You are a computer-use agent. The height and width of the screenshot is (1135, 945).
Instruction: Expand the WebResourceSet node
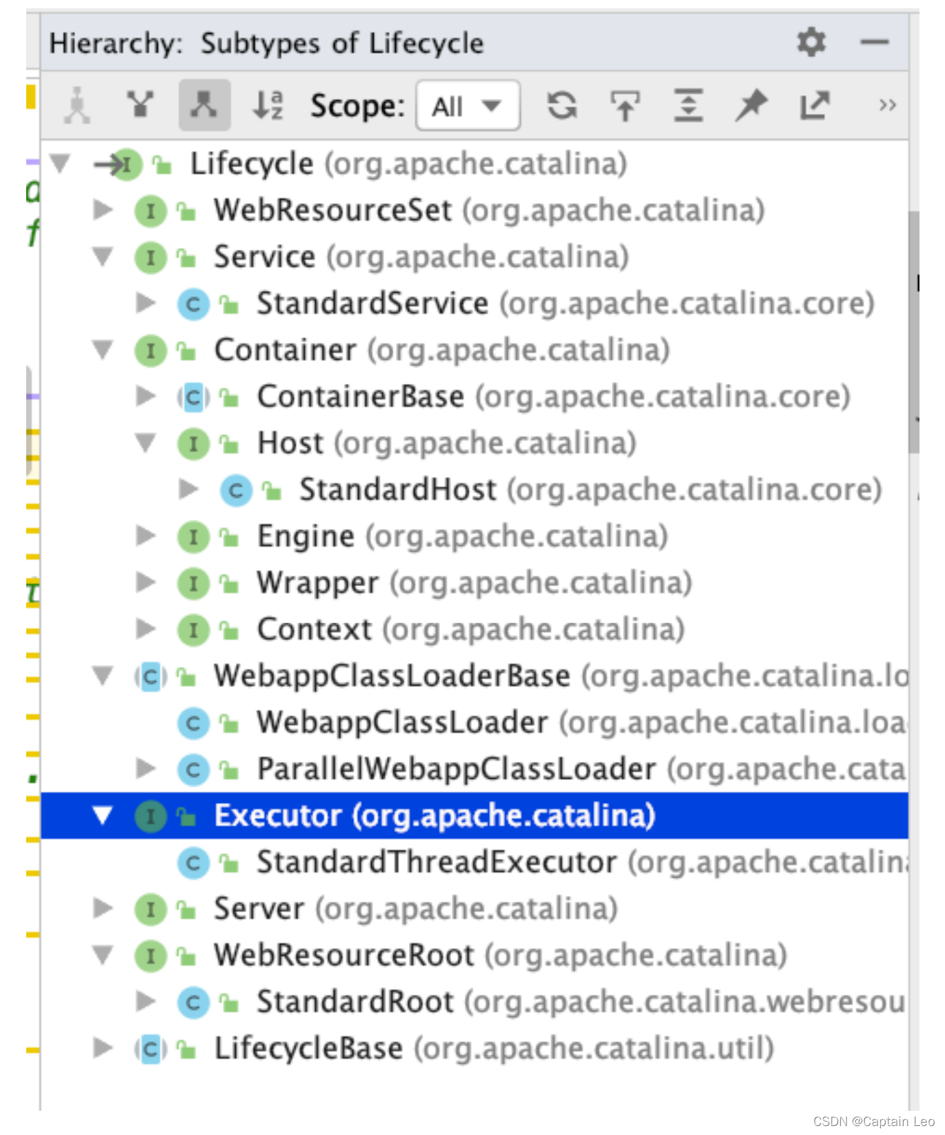[103, 210]
